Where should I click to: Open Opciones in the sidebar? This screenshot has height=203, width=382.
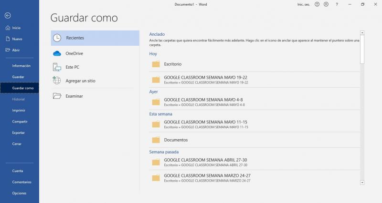click(20, 193)
